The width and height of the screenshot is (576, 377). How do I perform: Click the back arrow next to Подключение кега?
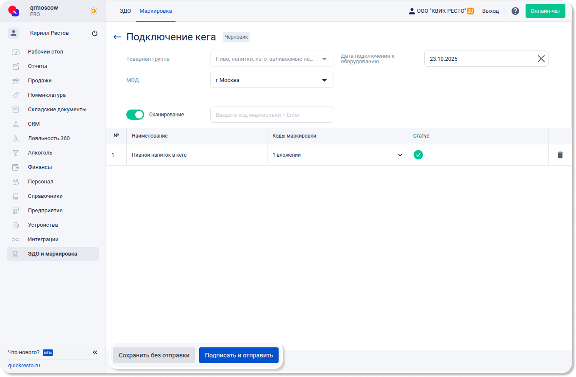coord(117,37)
